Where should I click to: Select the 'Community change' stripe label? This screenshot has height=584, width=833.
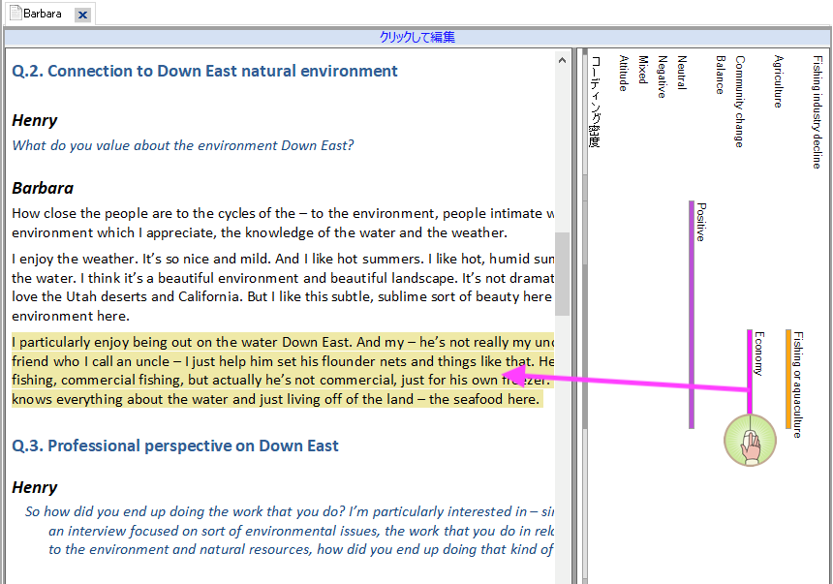pos(739,101)
